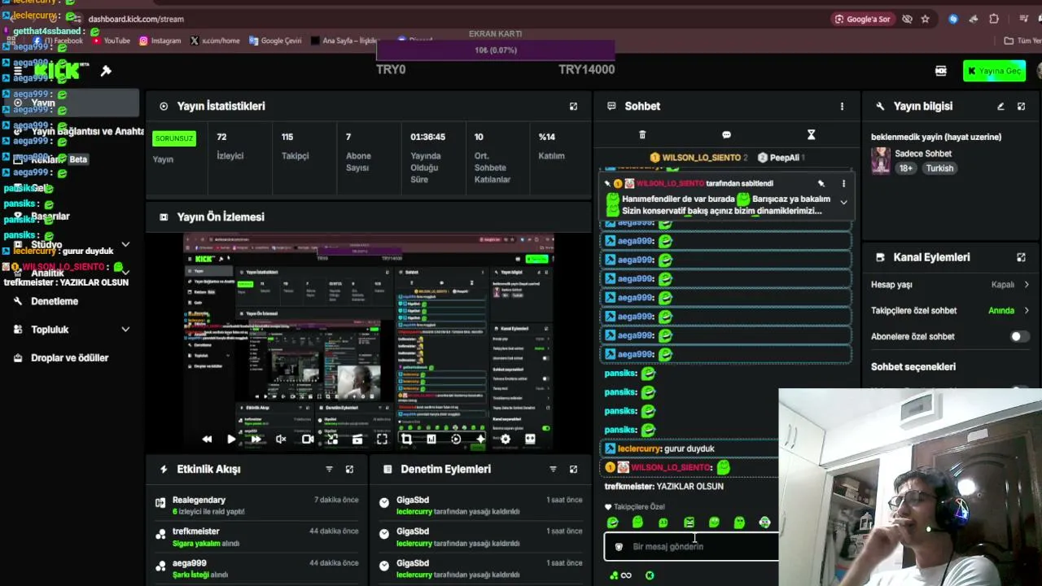Open the Google Çeviri bookmark
The image size is (1042, 586).
click(x=276, y=41)
